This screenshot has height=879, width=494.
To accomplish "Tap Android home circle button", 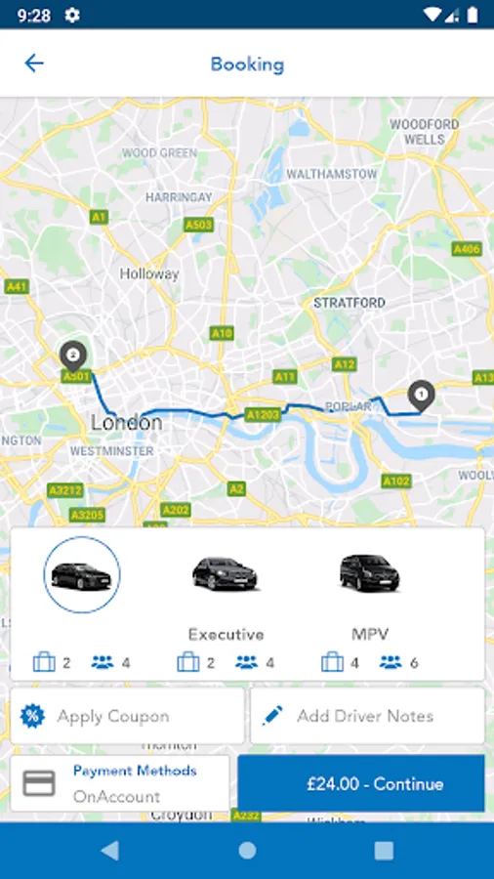I will [x=247, y=851].
